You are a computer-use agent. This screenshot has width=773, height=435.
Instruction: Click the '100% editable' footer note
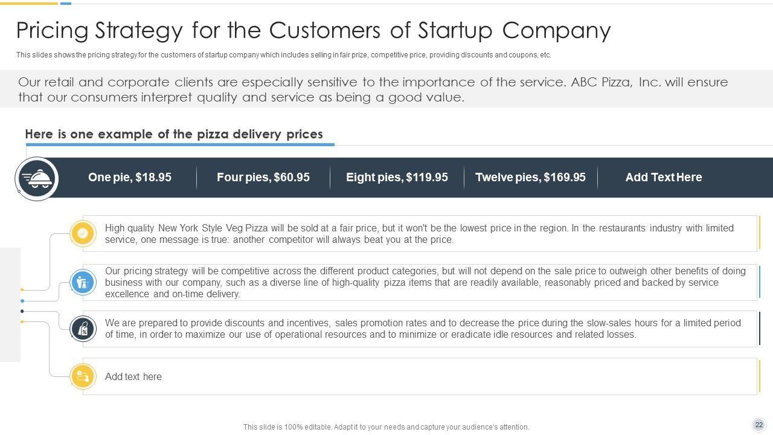386,427
